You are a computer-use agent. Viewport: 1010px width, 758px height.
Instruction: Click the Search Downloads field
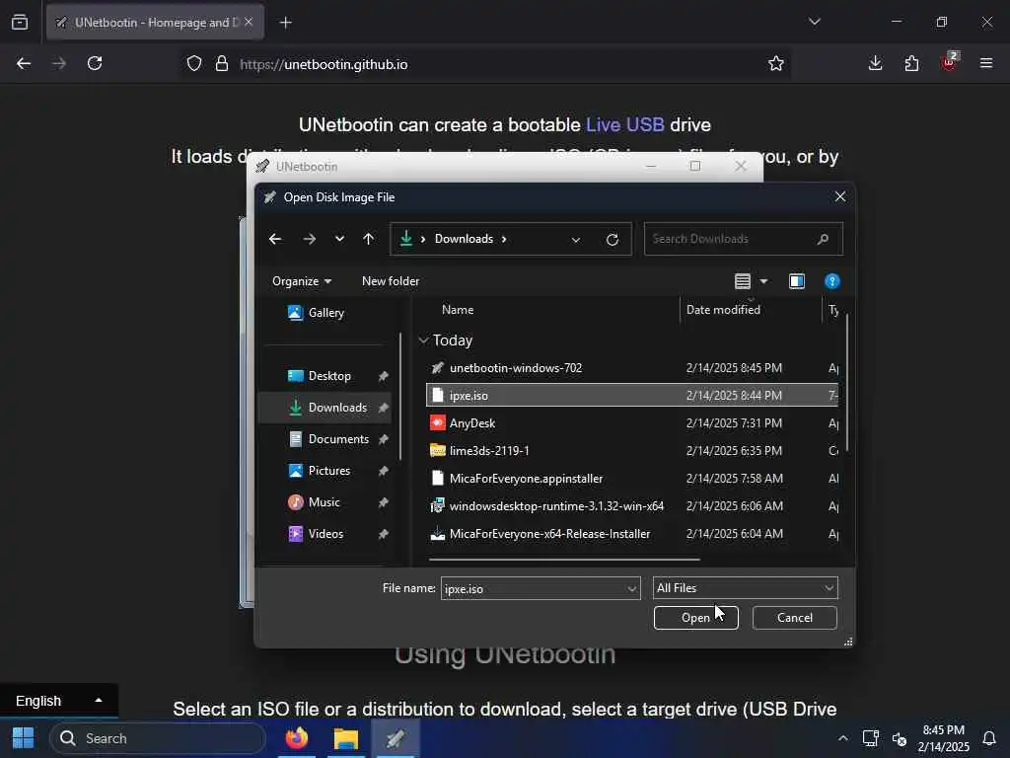[x=744, y=239]
